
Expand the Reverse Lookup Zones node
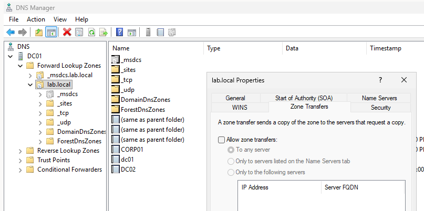point(20,151)
